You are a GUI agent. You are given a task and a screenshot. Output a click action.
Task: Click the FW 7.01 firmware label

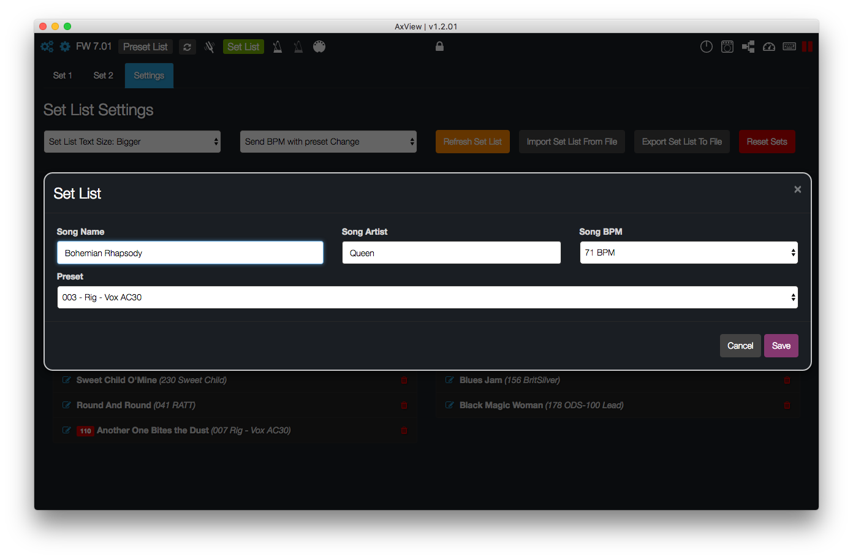(94, 47)
